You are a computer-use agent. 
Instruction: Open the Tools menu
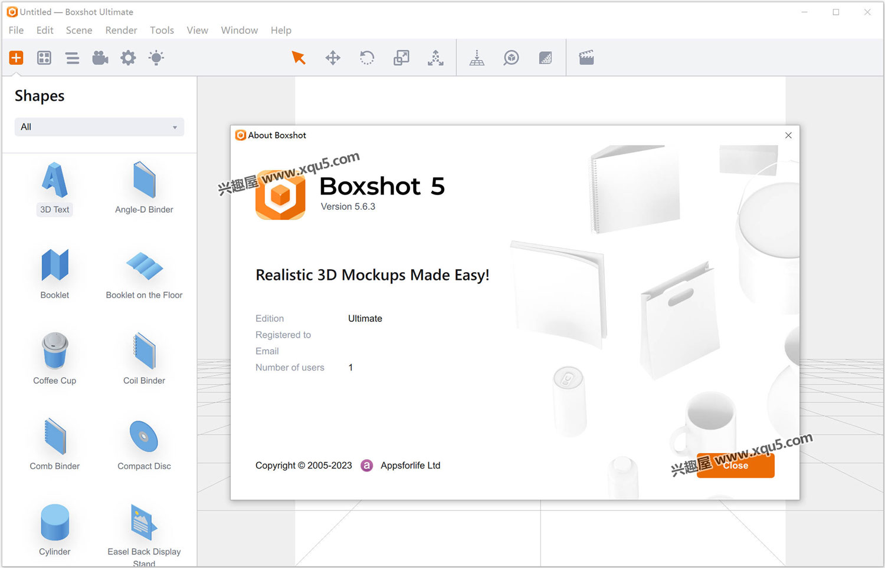pos(162,30)
